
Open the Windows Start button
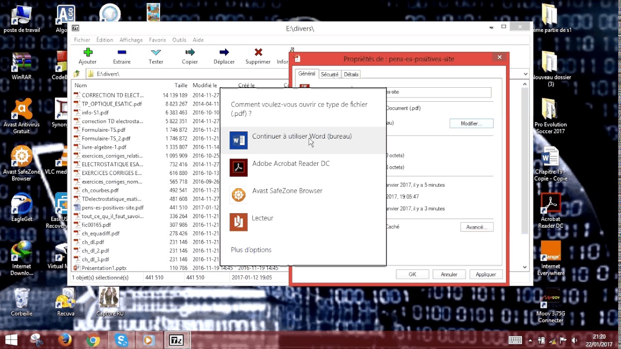tap(11, 340)
